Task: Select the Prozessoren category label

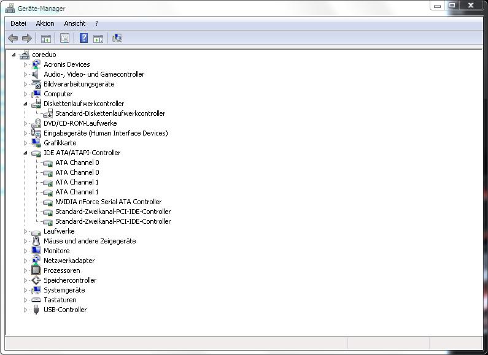Action: (61, 270)
